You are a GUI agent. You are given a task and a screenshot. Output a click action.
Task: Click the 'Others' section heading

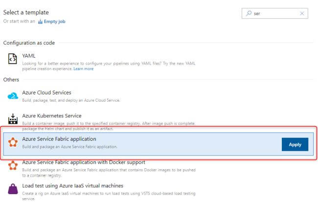pyautogui.click(x=11, y=80)
